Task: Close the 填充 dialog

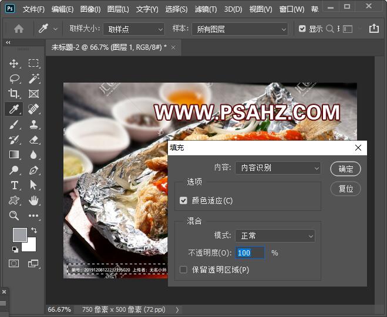Action: [x=358, y=148]
